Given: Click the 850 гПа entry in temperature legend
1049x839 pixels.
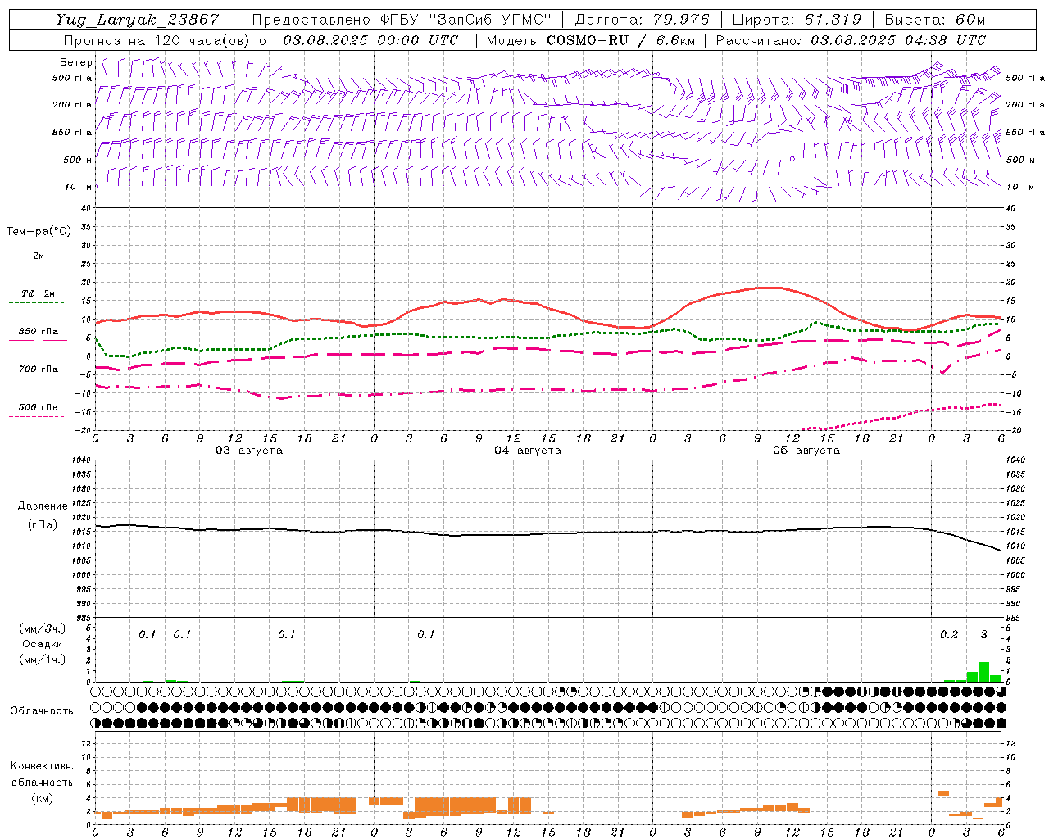Looking at the screenshot, I should tap(38, 332).
